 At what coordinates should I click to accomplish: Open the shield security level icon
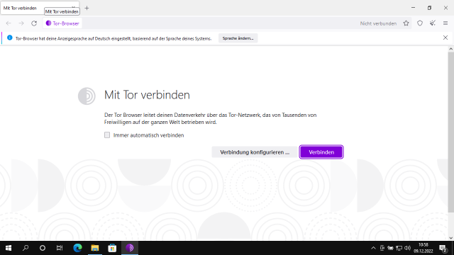[x=420, y=23]
